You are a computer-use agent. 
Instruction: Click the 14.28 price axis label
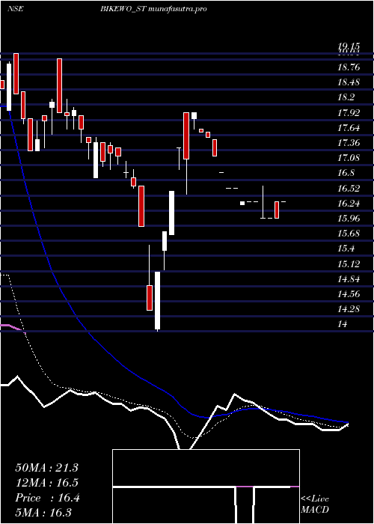349,309
